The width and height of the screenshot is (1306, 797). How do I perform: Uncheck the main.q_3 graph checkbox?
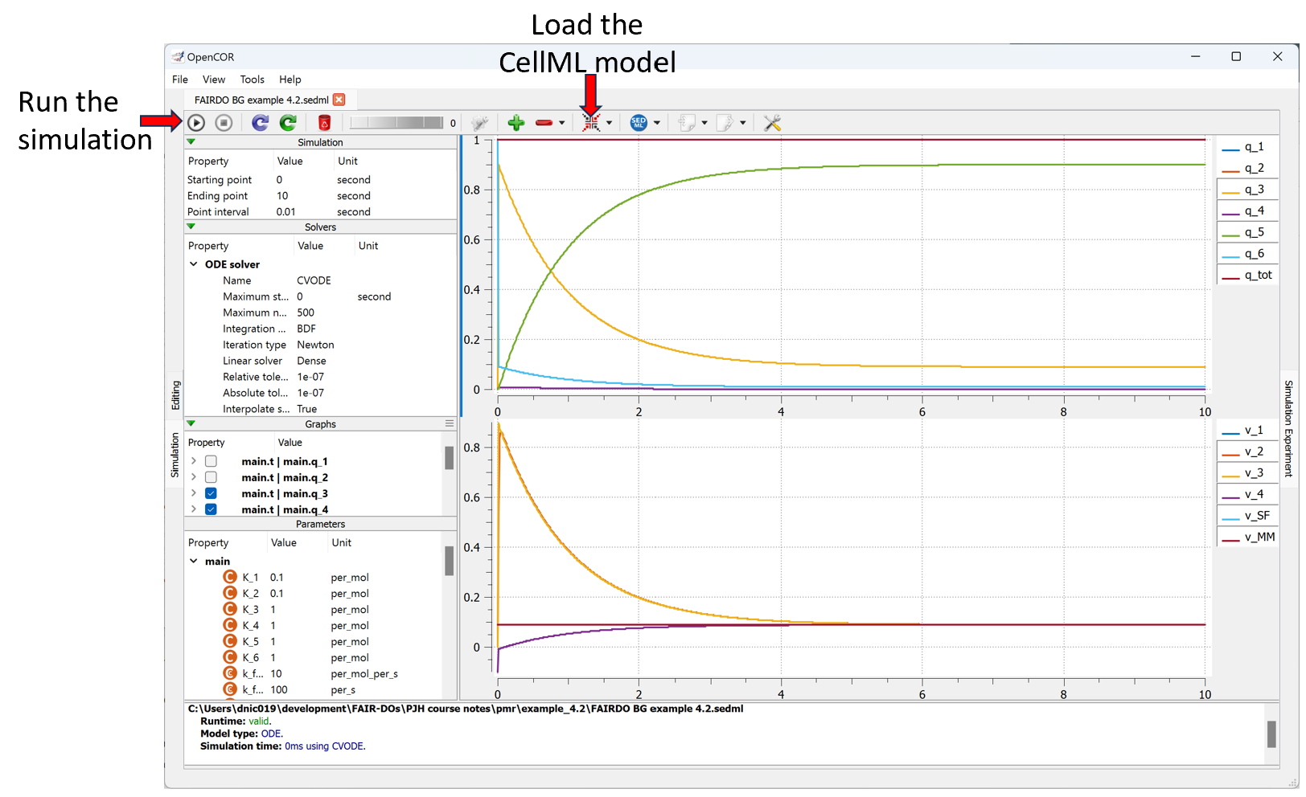click(x=211, y=493)
